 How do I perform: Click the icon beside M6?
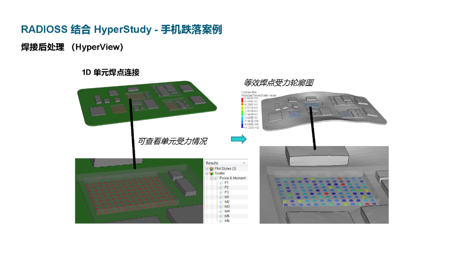tap(222, 221)
